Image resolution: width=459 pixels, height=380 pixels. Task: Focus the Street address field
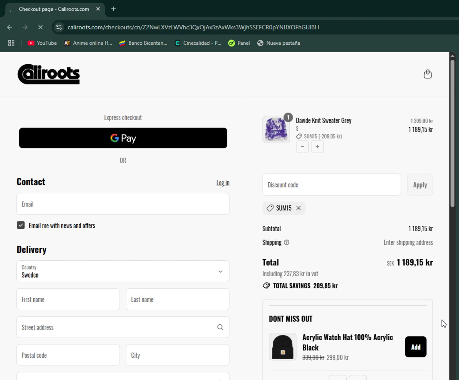(123, 327)
